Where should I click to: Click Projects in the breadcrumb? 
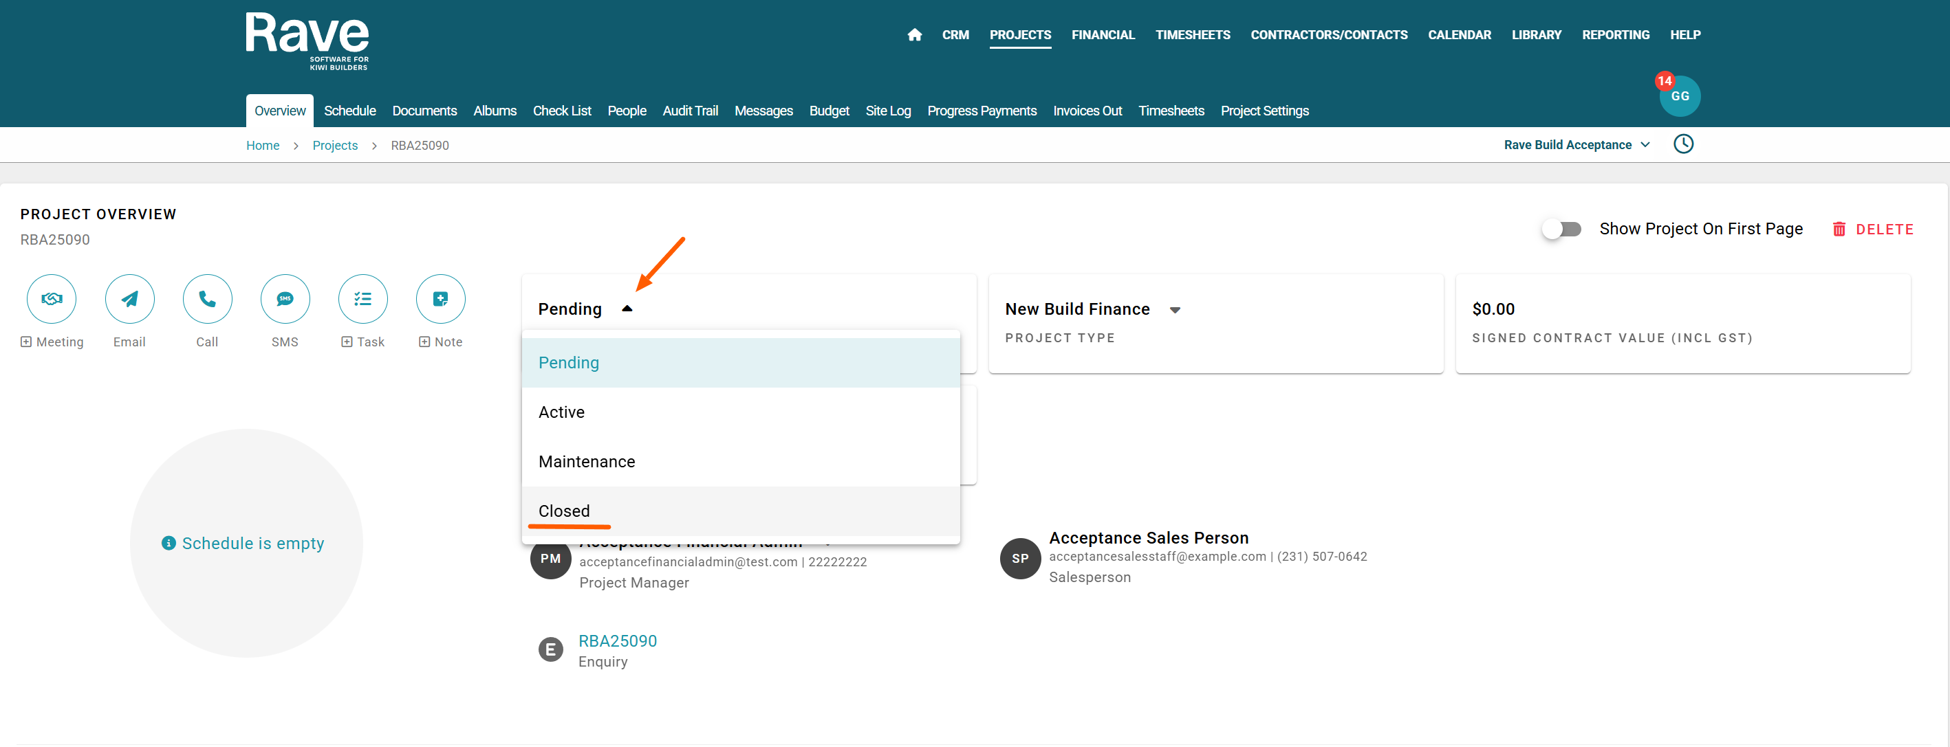click(x=334, y=145)
